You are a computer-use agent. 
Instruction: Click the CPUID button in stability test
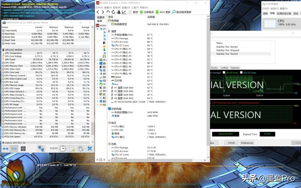[x=232, y=143]
